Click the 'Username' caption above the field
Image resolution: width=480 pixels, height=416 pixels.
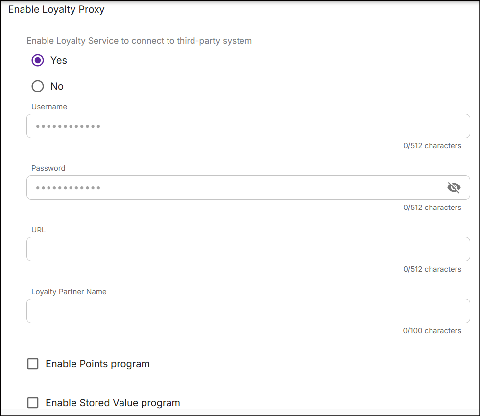[49, 106]
